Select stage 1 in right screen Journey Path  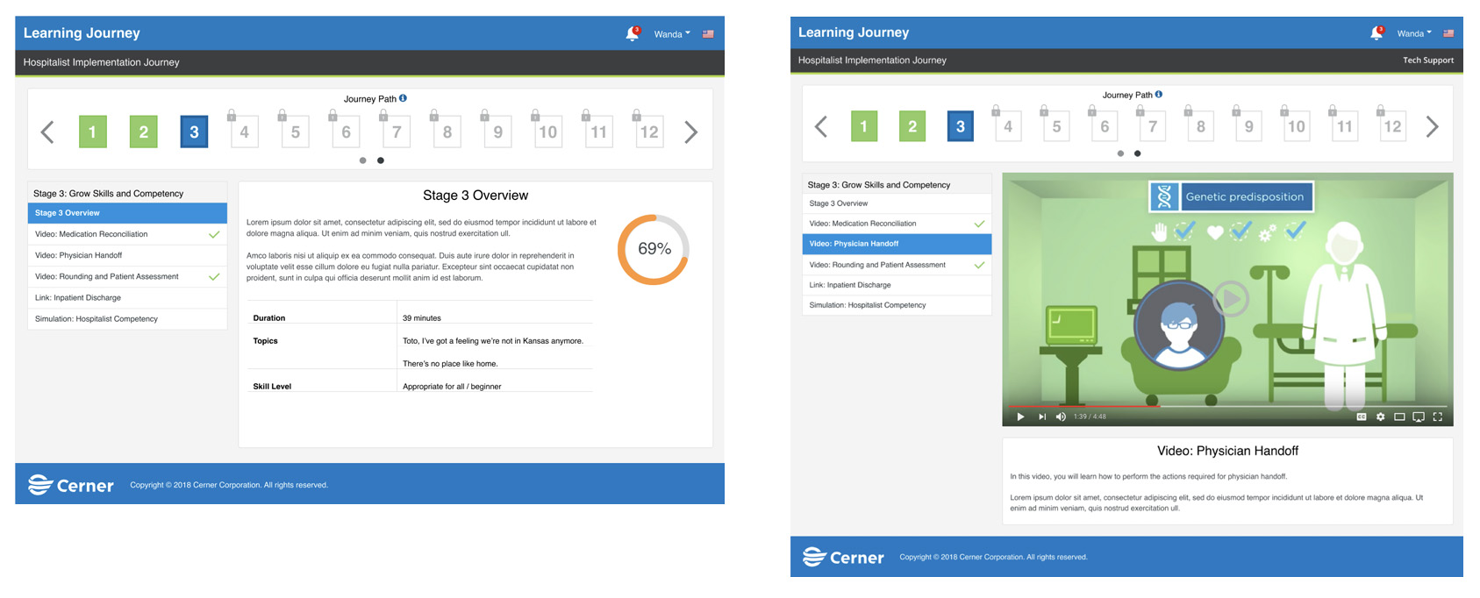pyautogui.click(x=864, y=127)
